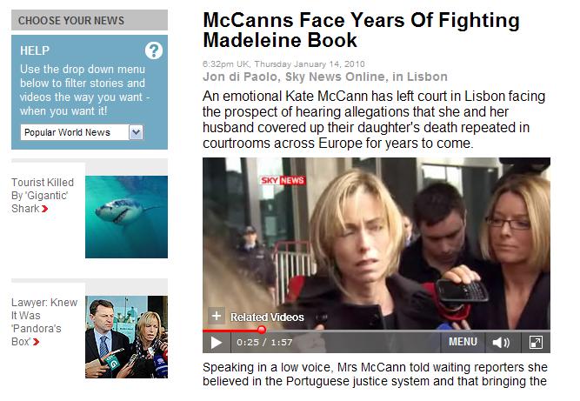Screen dimensions: 580x401
Task: Mute the video using the speaker icon
Action: 501,343
